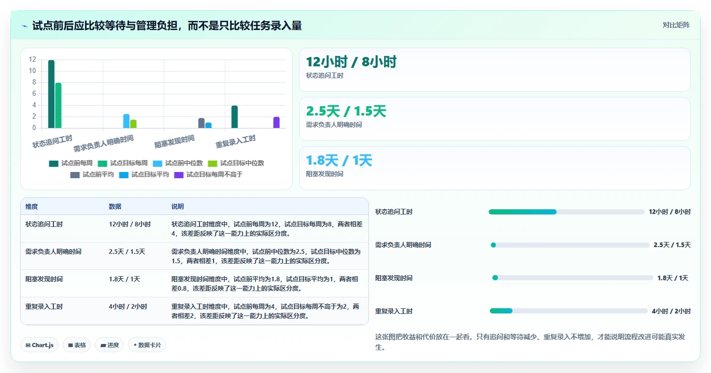Viewport: 711px width, 373px height.
Task: Toggle 试点前中位数 legend item
Action: click(x=178, y=163)
